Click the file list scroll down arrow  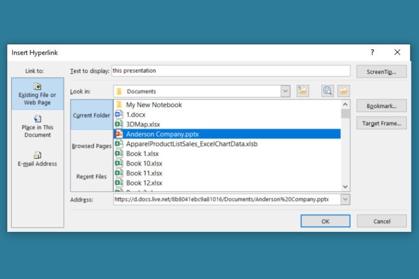(345, 187)
